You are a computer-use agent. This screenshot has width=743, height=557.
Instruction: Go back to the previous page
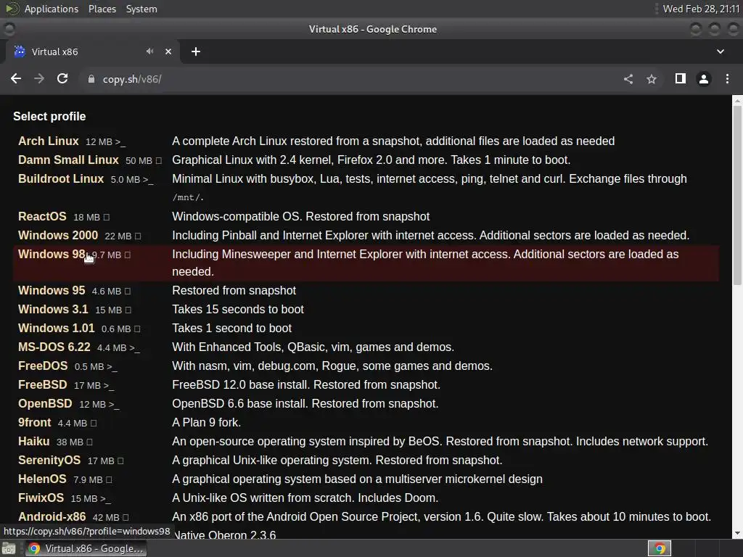pyautogui.click(x=16, y=79)
